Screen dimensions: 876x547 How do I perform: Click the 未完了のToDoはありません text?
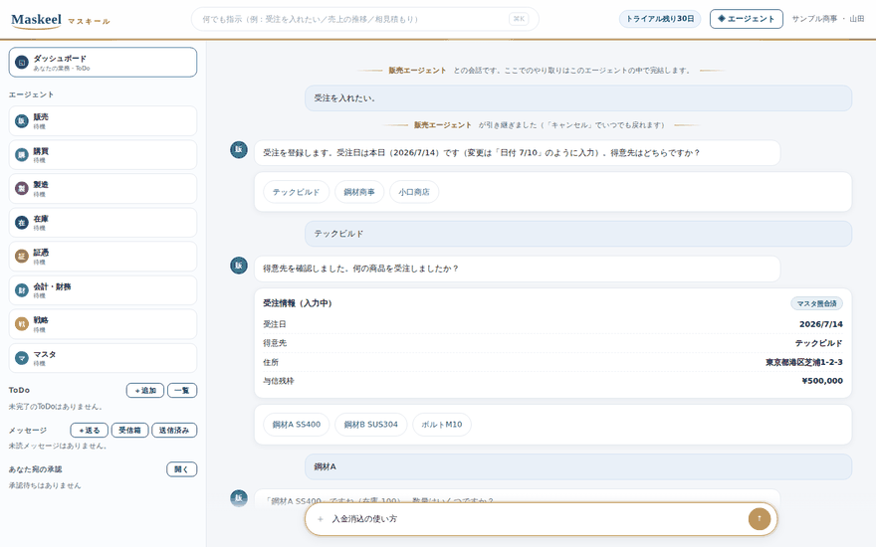pos(56,407)
